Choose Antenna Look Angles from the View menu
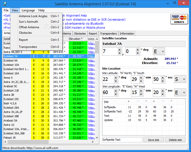 (x=37, y=16)
